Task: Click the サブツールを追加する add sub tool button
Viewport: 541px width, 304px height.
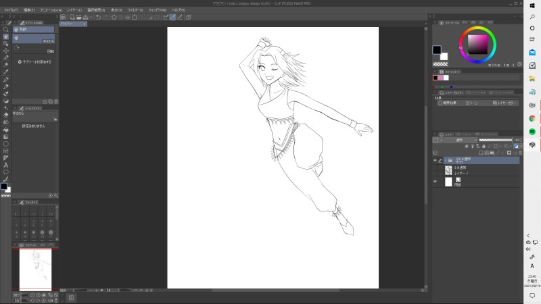Action: [x=34, y=61]
